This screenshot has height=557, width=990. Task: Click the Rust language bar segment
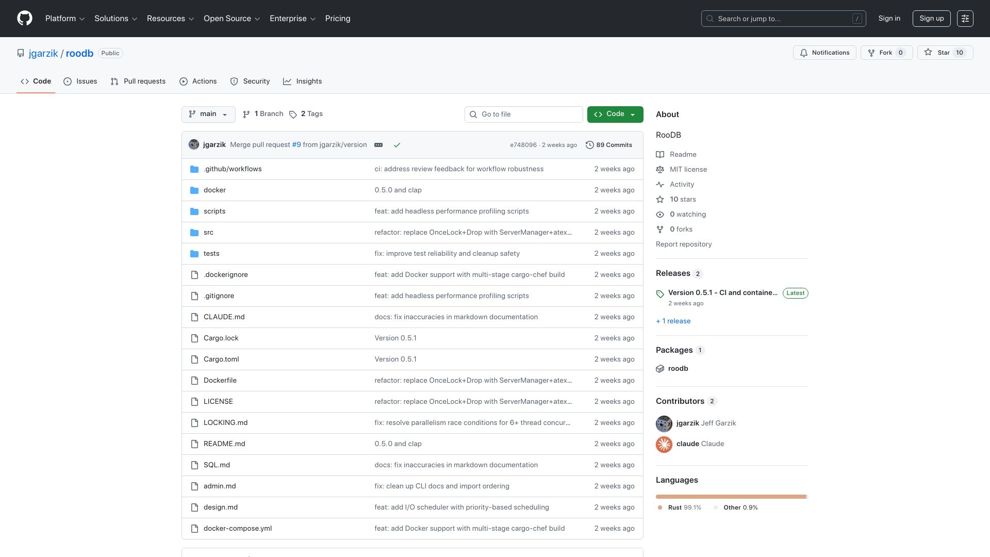point(731,497)
